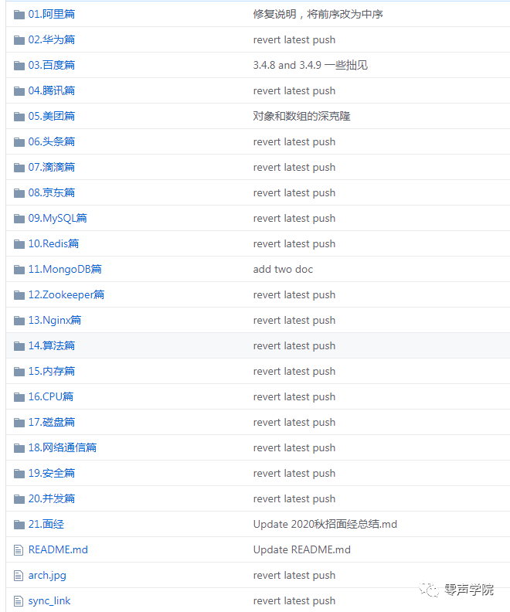Image resolution: width=510 pixels, height=612 pixels.
Task: Click the folder icon beside 05.美团篇
Action: point(19,117)
